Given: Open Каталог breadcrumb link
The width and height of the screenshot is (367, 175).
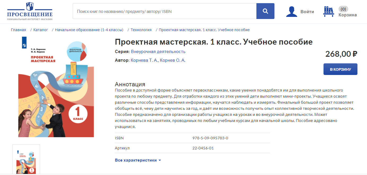Looking at the screenshot, I should tap(41, 30).
